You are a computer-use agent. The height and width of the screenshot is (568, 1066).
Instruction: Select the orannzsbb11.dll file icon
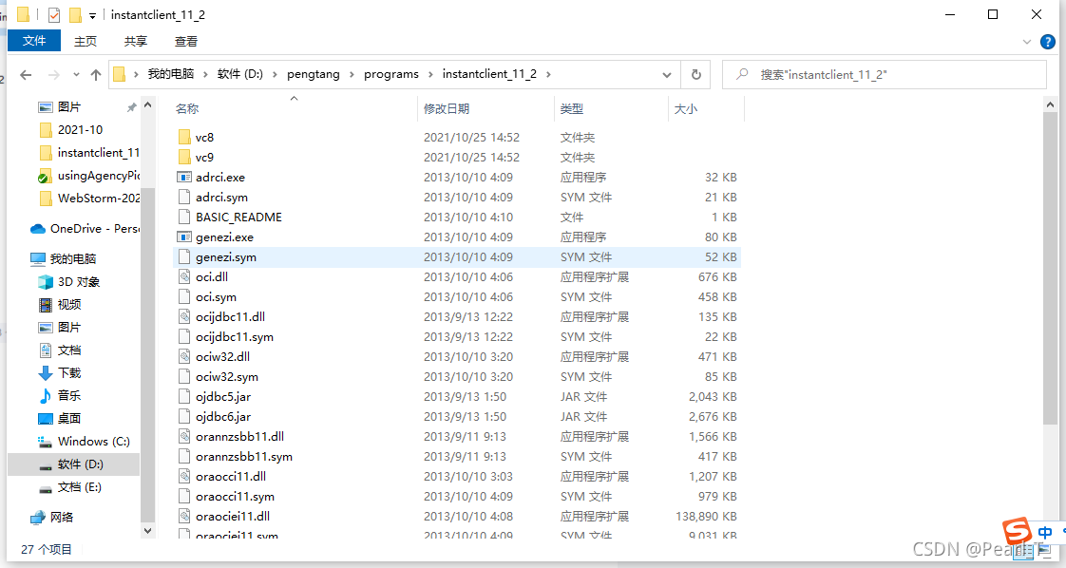click(184, 436)
